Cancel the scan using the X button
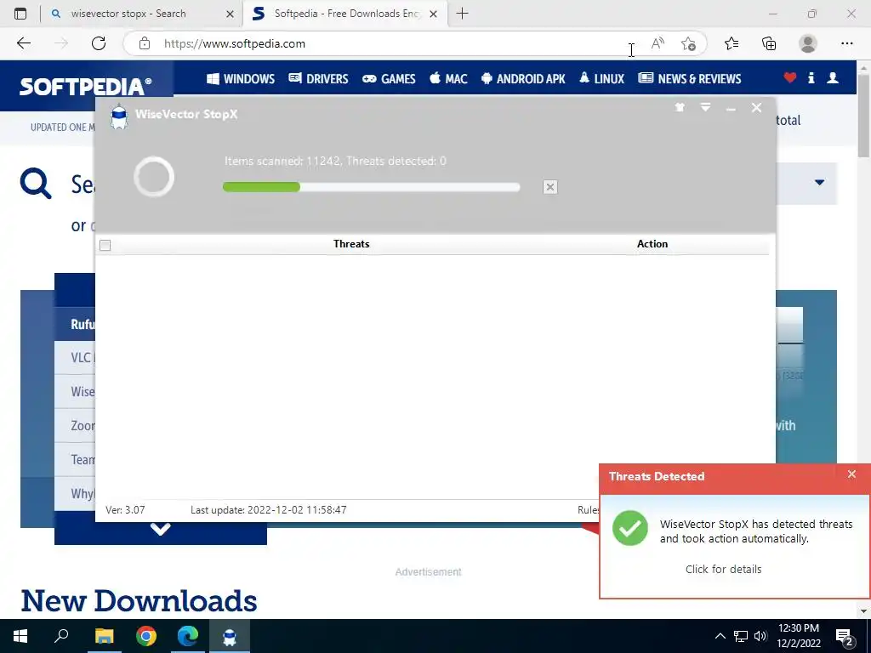 tap(550, 187)
